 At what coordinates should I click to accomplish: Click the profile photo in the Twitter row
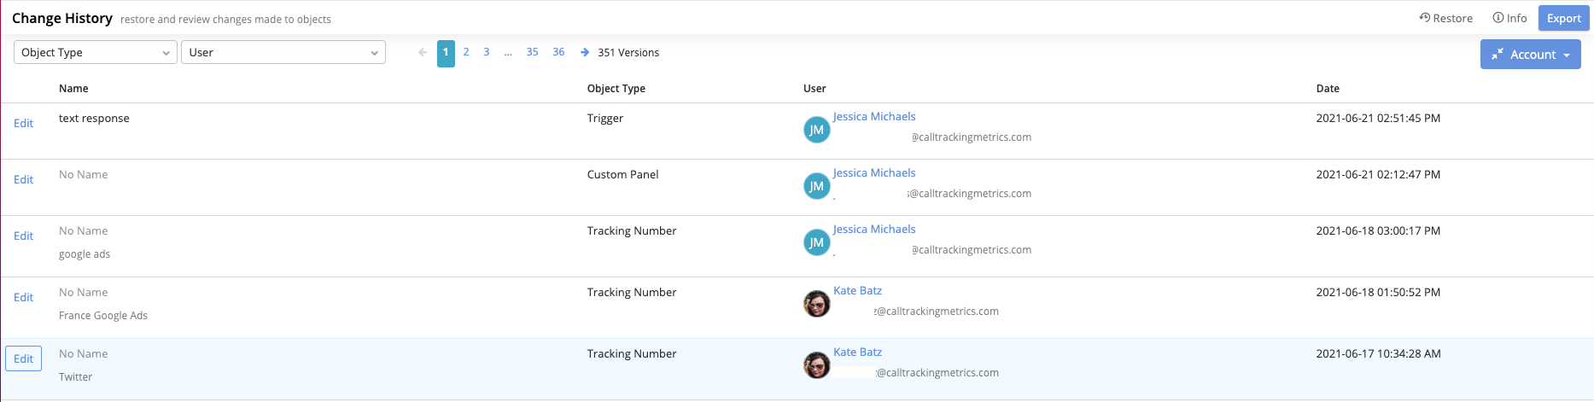pos(816,364)
